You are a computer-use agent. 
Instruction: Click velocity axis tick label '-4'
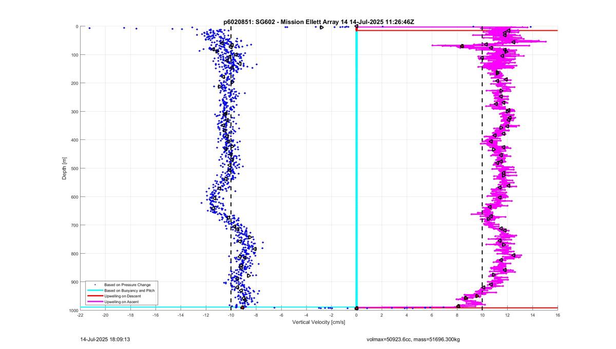(x=306, y=315)
